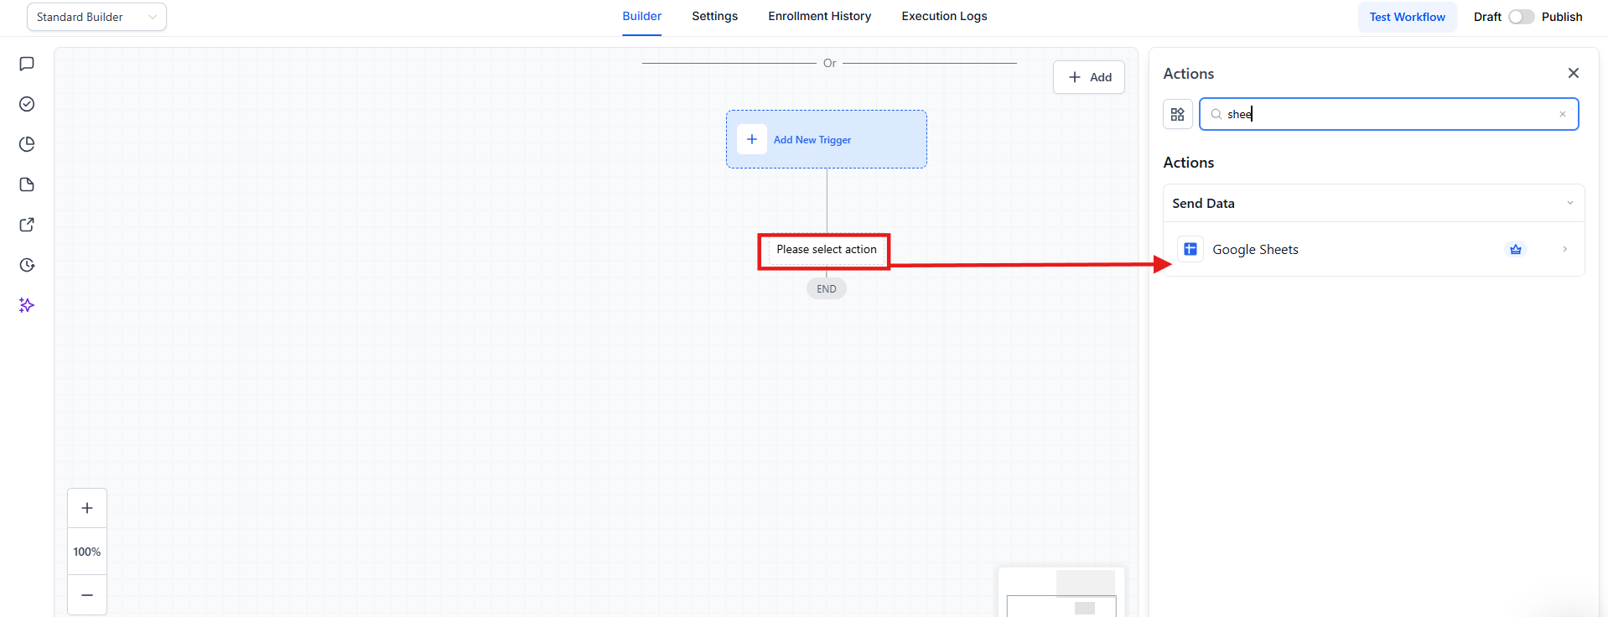
Task: Switch to the Builder tab
Action: pyautogui.click(x=642, y=16)
